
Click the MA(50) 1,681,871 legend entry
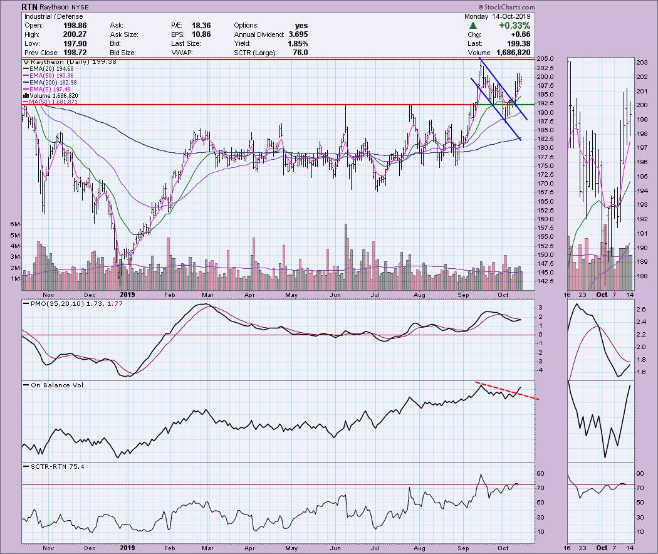click(x=50, y=102)
